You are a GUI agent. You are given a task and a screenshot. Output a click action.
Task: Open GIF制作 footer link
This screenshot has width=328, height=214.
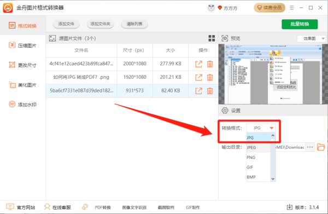tap(192, 207)
